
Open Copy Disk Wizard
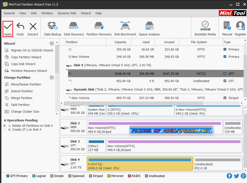pos(20,64)
